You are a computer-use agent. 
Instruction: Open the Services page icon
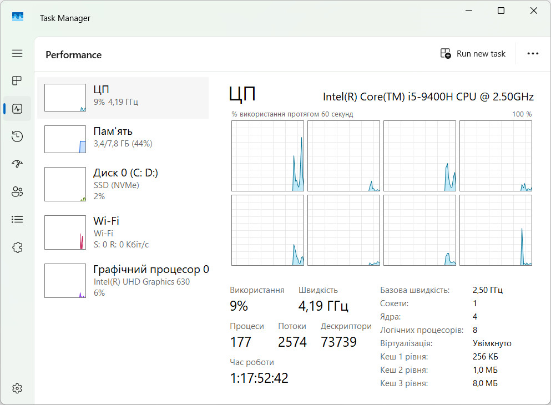coord(17,247)
